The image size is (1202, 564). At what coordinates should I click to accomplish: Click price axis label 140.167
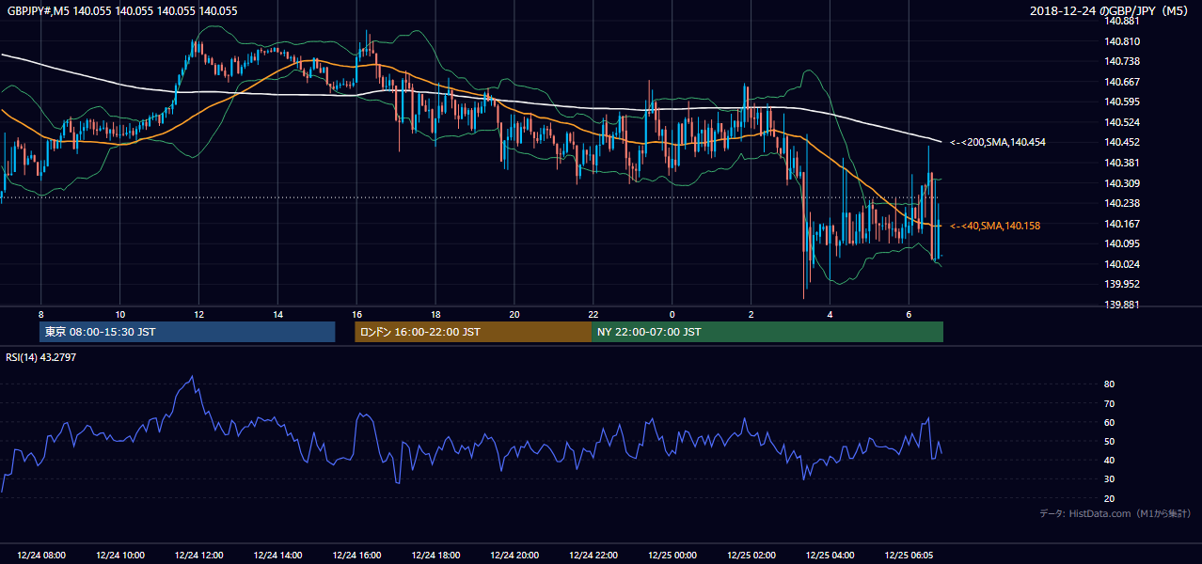[1122, 224]
